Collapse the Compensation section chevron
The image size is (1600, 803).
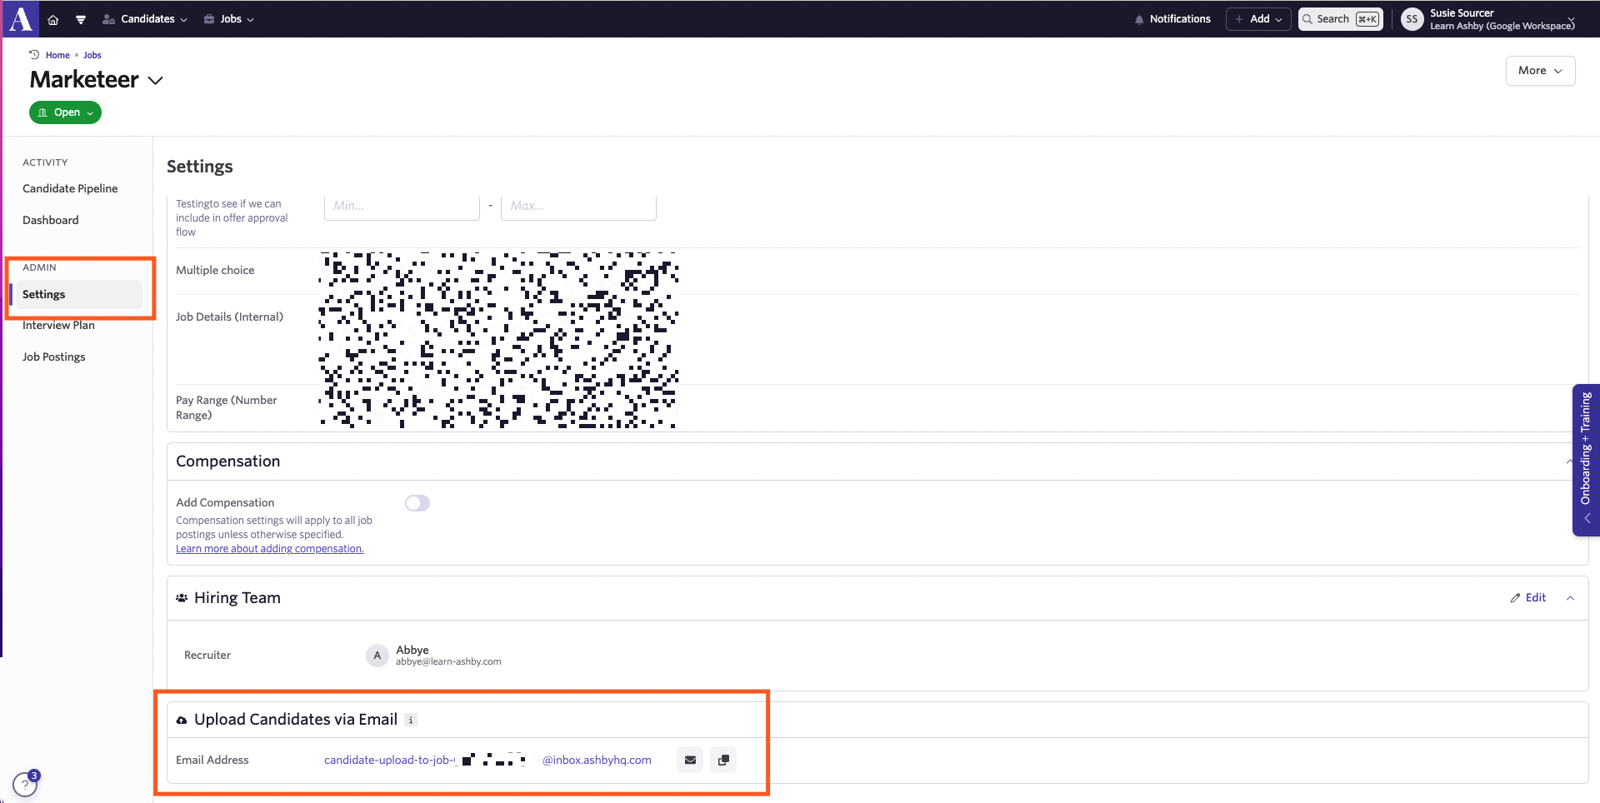click(1570, 461)
